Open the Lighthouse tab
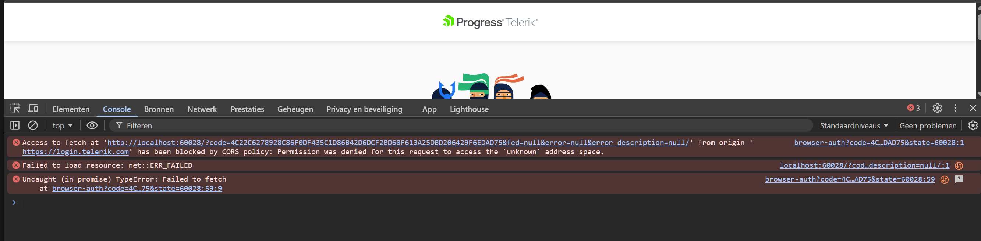 coord(469,109)
